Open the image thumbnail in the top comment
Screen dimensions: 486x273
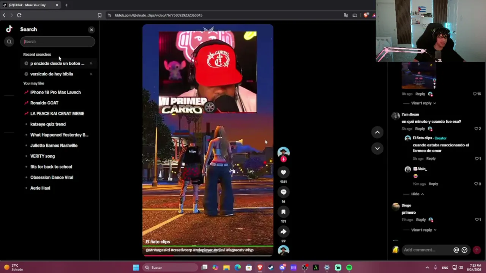pyautogui.click(x=419, y=76)
